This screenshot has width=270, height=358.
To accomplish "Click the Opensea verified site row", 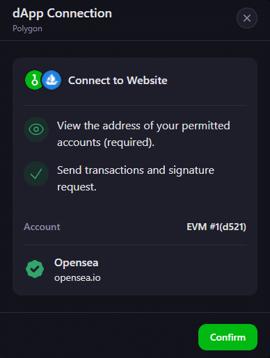I will click(135, 269).
